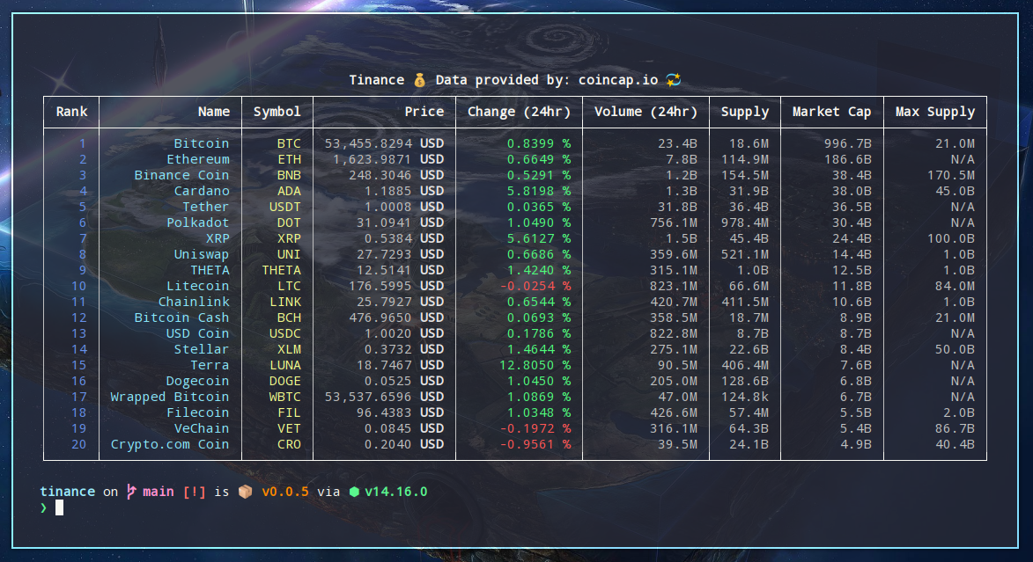Select the Filecoin name cell
The image size is (1033, 562).
tap(198, 412)
